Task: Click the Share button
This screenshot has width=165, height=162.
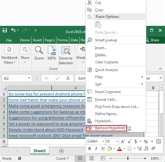Action: pos(152,40)
